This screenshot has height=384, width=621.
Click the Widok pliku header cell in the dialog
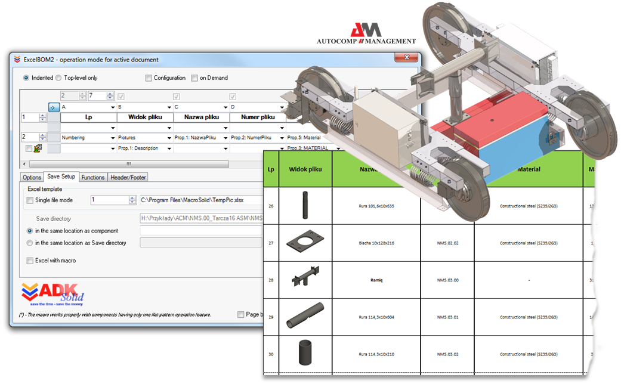[145, 117]
